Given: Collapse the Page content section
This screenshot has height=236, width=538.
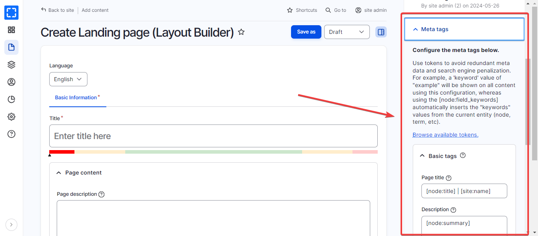Looking at the screenshot, I should click(x=83, y=173).
